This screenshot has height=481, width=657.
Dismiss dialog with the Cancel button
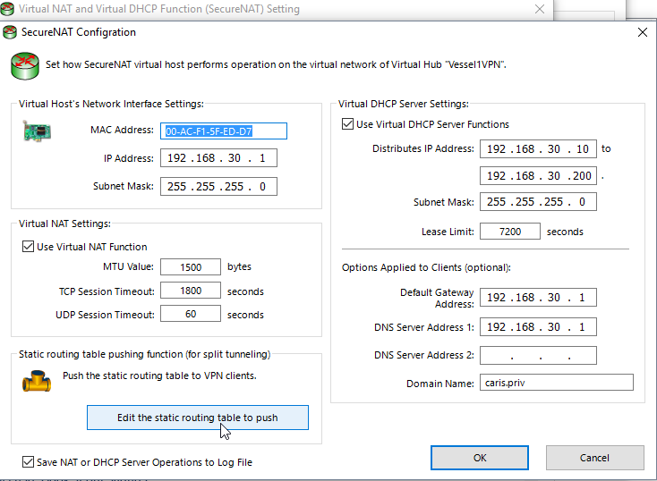click(x=594, y=458)
